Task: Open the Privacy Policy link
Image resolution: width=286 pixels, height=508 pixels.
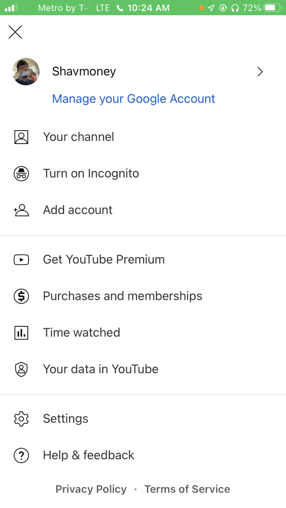Action: tap(91, 489)
